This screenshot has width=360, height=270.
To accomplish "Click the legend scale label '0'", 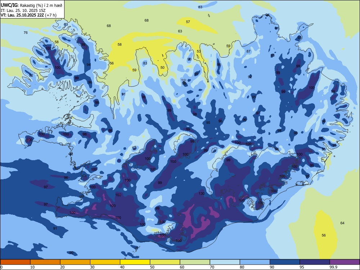I will [x=1, y=267].
